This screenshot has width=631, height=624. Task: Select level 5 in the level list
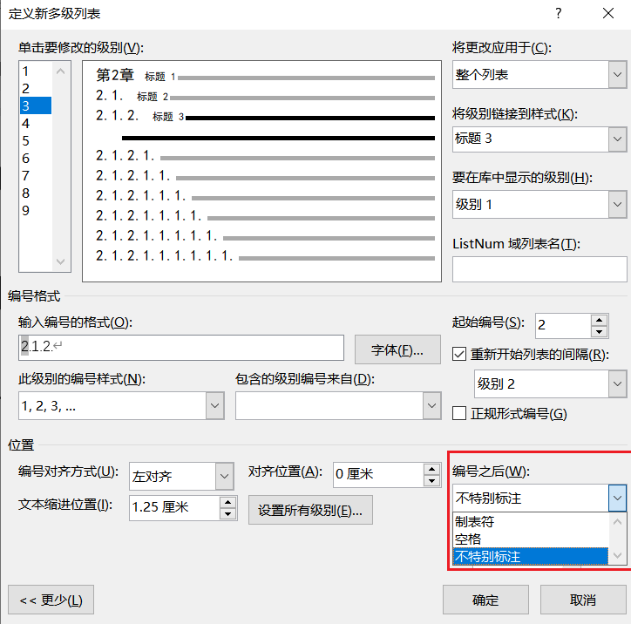click(36, 141)
